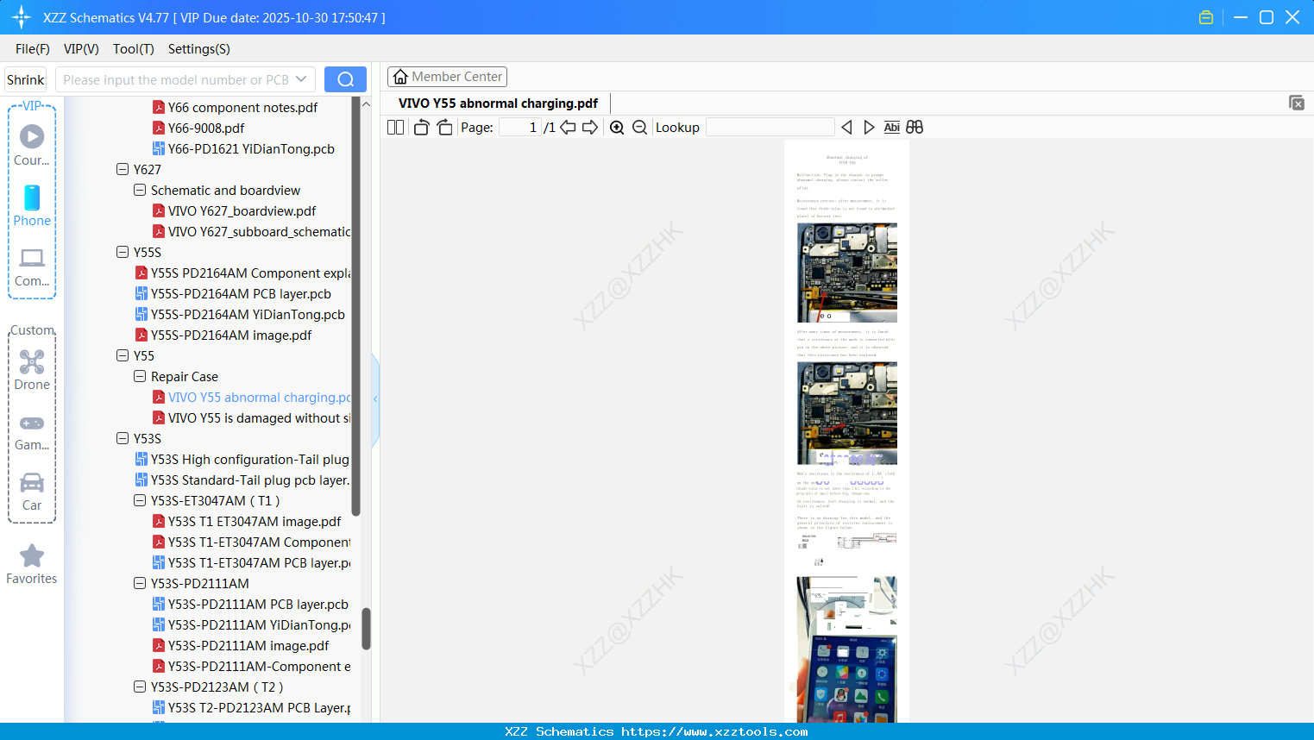Select the Game console category
Screen dimensions: 1314x740
tap(32, 431)
